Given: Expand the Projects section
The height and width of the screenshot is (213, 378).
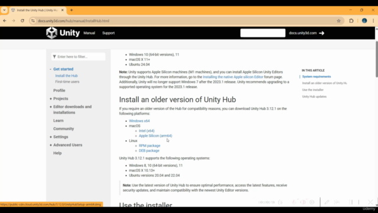Looking at the screenshot, I should tap(51, 99).
